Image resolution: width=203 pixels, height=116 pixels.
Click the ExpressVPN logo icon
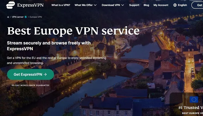coord(10,5)
